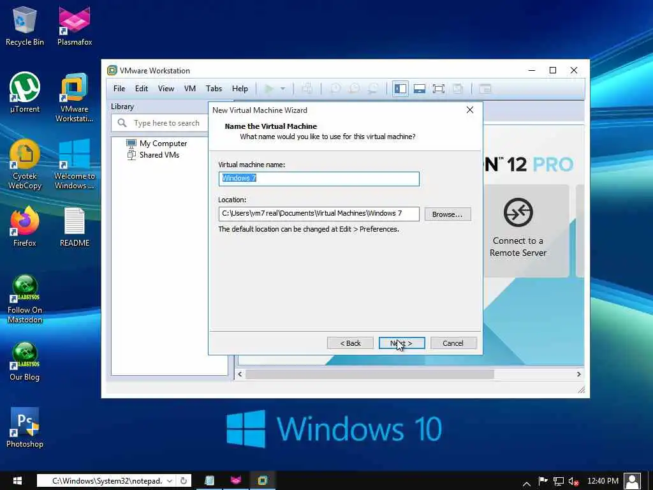Open the Help menu
Screen dimensions: 653x490
point(240,88)
